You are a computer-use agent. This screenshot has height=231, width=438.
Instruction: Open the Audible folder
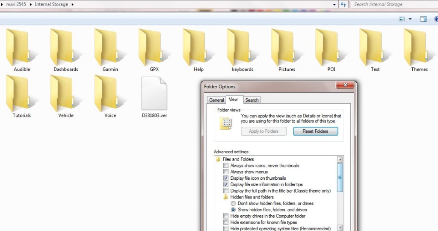(x=22, y=50)
